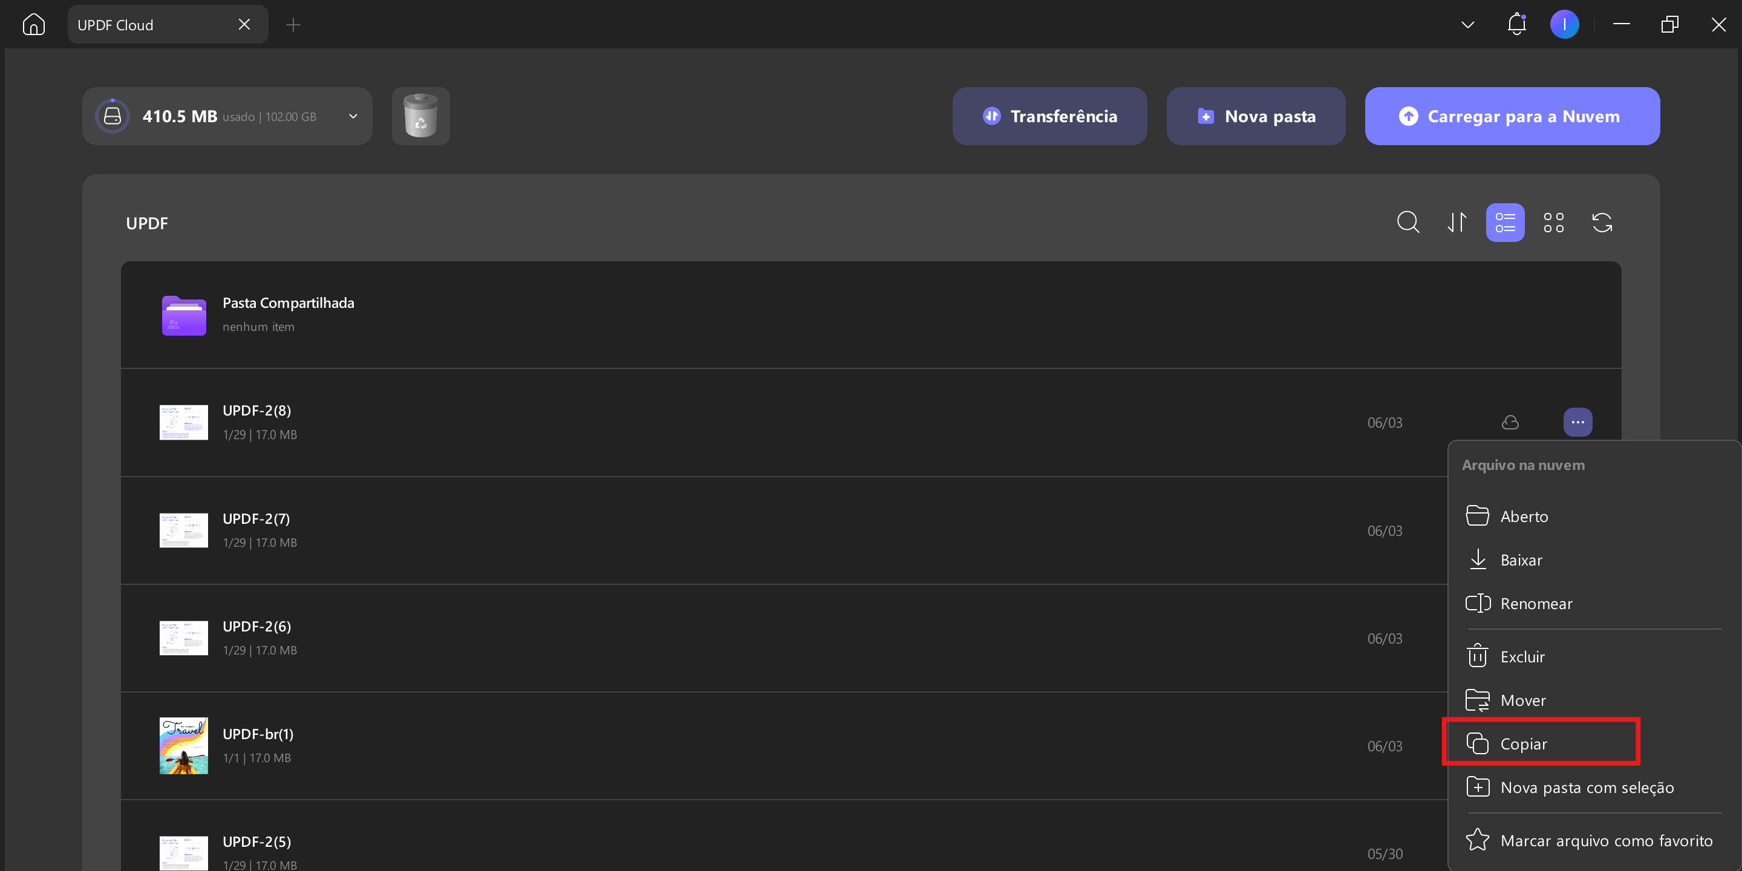Switch to grid view
This screenshot has width=1742, height=871.
[1553, 223]
